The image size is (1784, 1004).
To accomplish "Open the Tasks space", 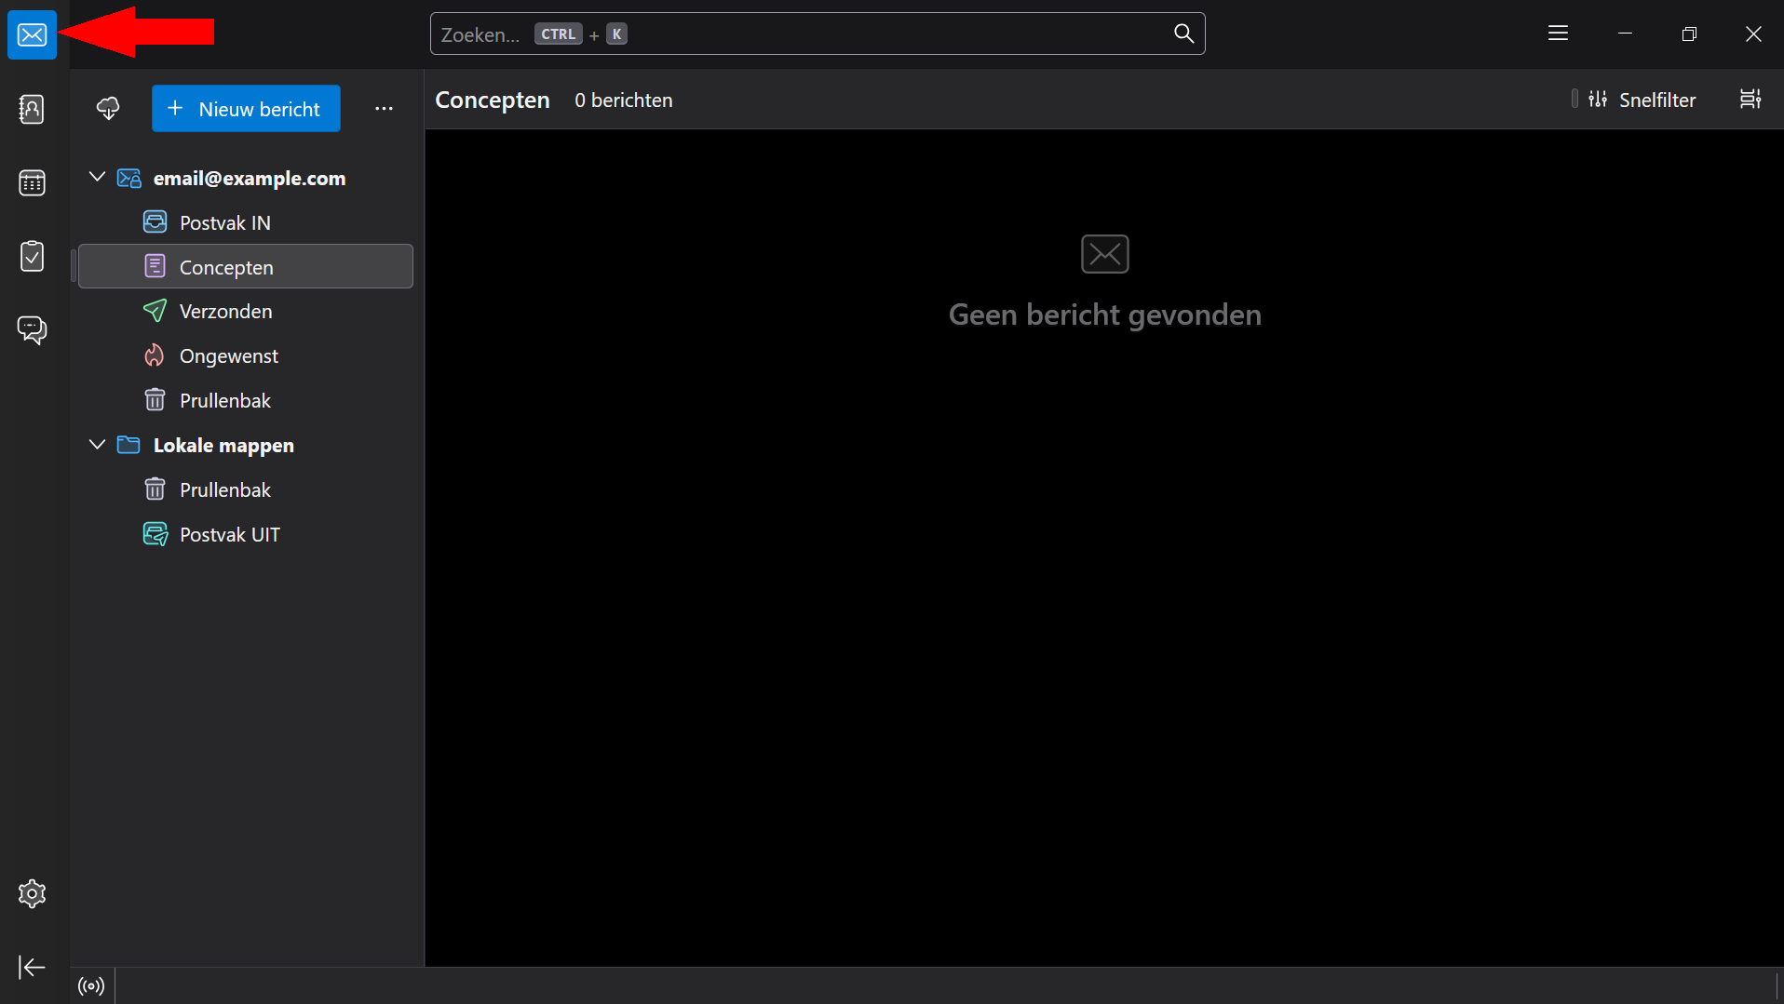I will coord(32,256).
